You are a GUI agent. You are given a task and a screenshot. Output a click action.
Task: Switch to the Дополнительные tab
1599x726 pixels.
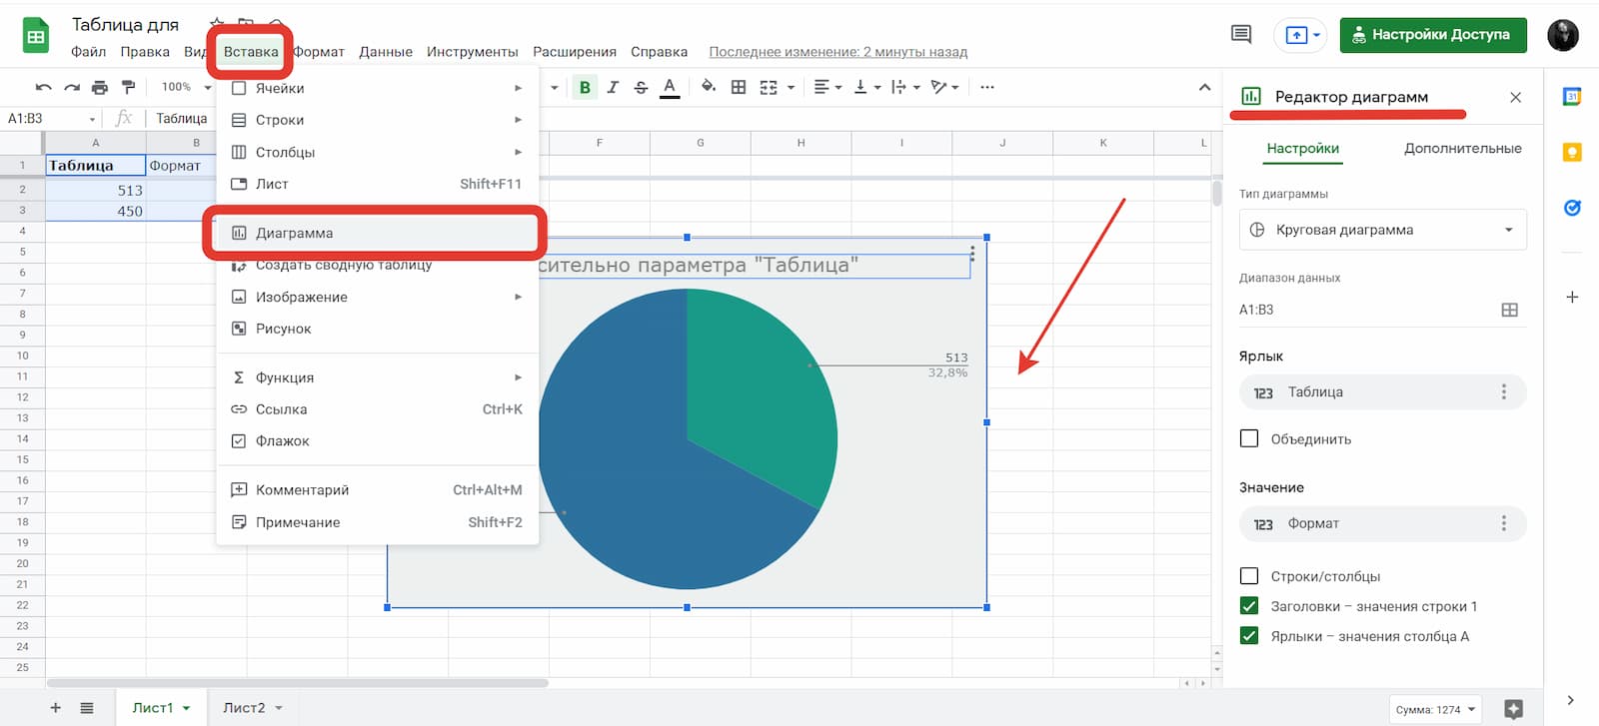pos(1462,149)
